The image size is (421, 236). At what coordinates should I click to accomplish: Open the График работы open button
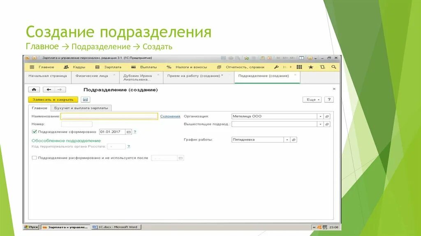(x=294, y=140)
